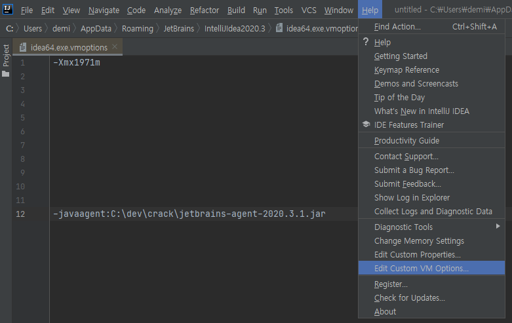The width and height of the screenshot is (512, 323).
Task: Select Submit Feedback entry
Action: 431,183
